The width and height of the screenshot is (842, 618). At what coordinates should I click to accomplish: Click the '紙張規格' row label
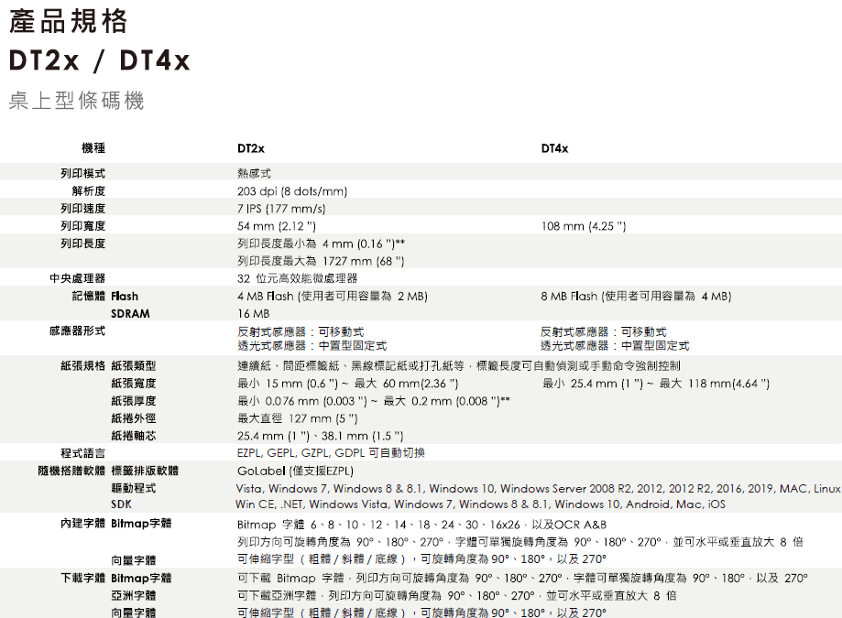82,366
